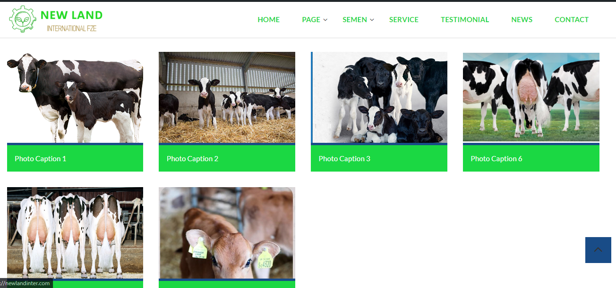Image resolution: width=616 pixels, height=288 pixels.
Task: Open the calves in barn photo
Action: click(x=227, y=98)
